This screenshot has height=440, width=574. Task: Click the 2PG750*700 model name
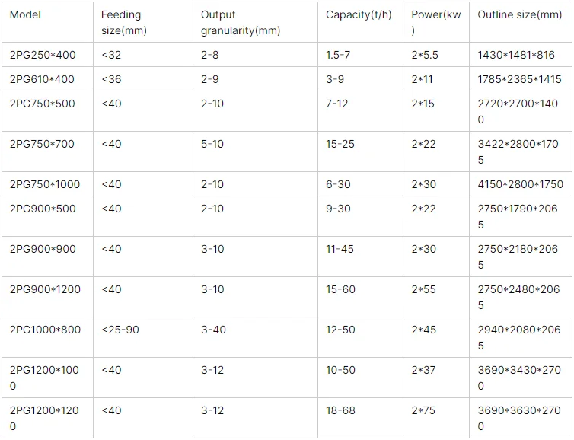pyautogui.click(x=42, y=144)
